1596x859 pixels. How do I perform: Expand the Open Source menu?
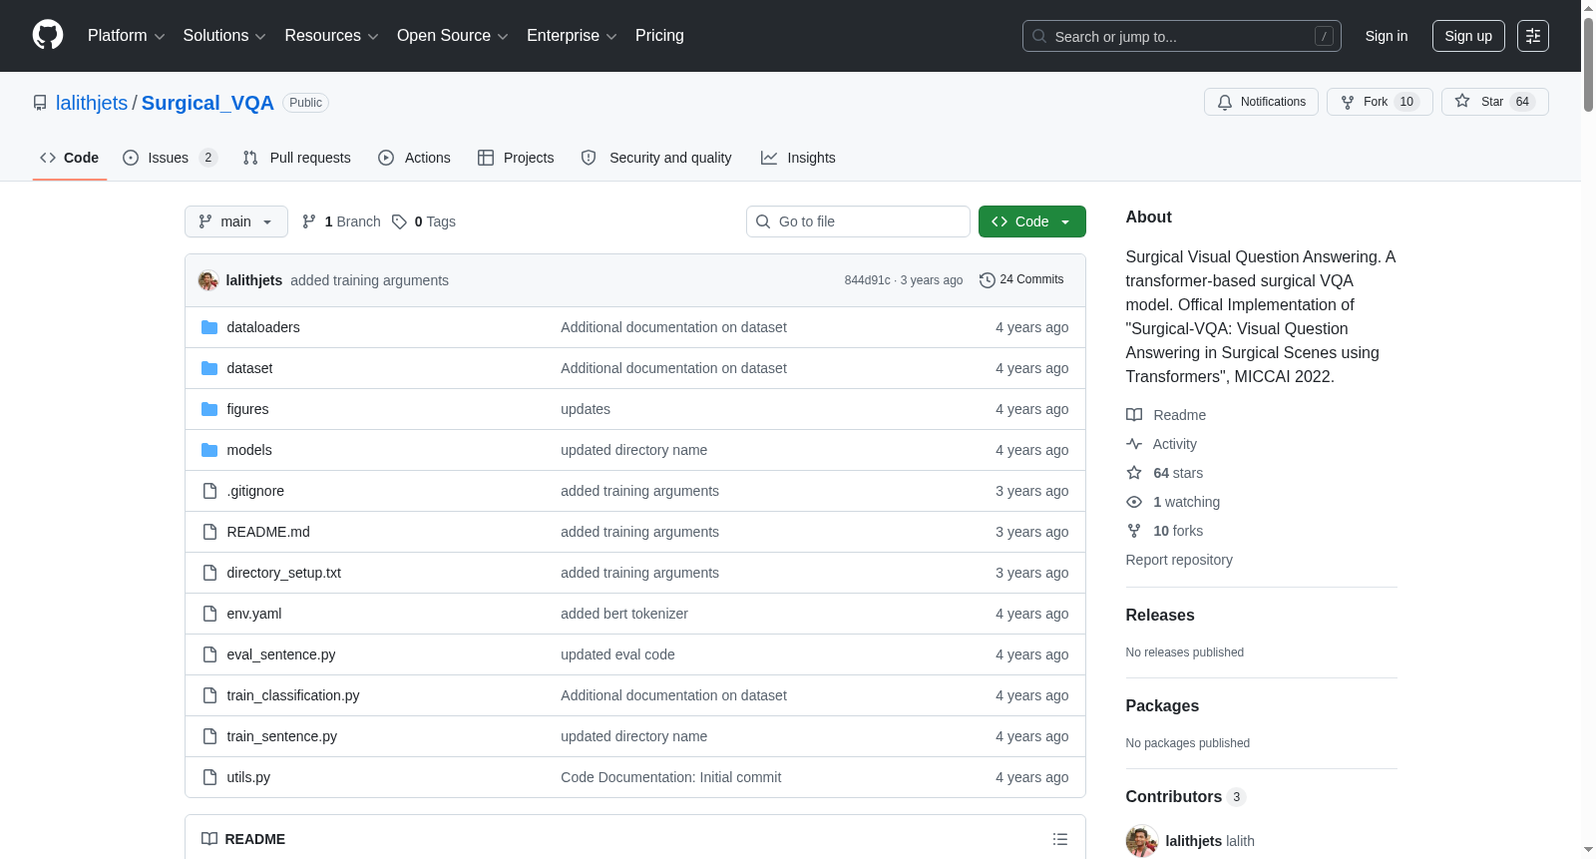click(453, 36)
